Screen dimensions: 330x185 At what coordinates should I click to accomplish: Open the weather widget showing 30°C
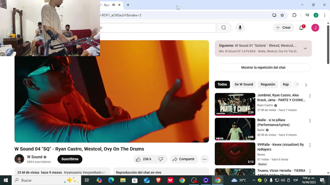click(x=239, y=180)
